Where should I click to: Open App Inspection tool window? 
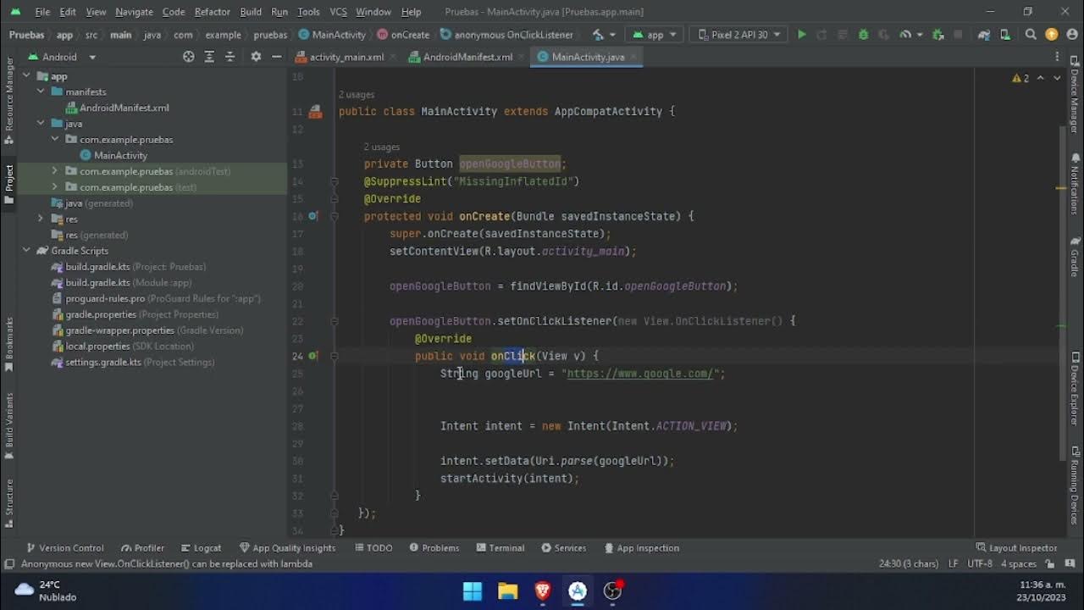(641, 548)
